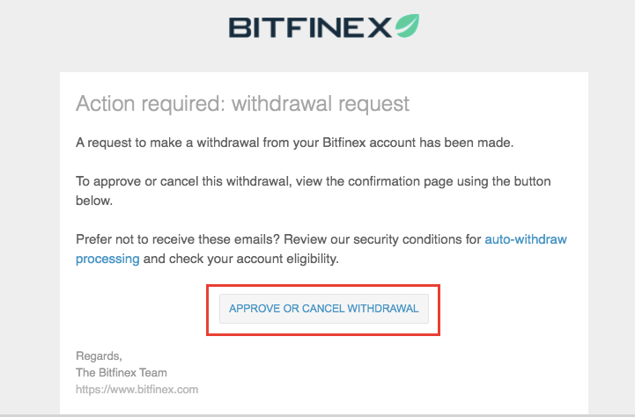
Task: Click the 'Bitfinex account has been made' phrase
Action: (x=418, y=143)
